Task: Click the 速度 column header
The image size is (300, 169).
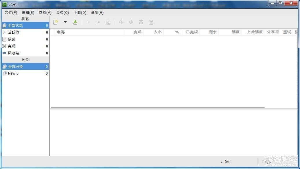Action: click(230, 32)
